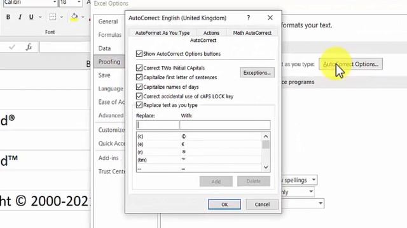
Task: Click the Insert Function fx icon
Action: point(29,47)
